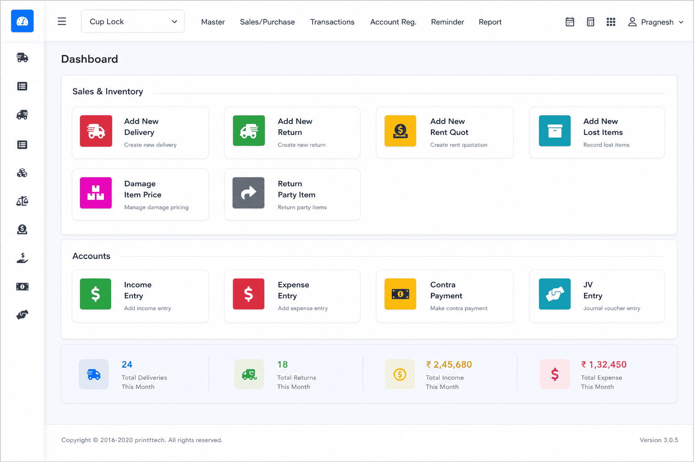
Task: Click the sidebar handshake icon
Action: pyautogui.click(x=22, y=314)
